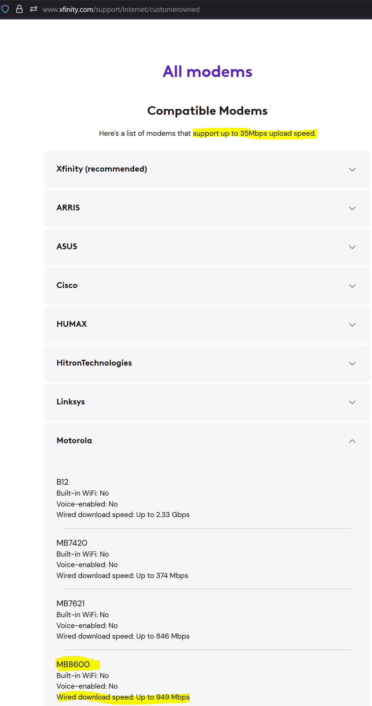This screenshot has width=372, height=706.
Task: Open site permissions icon in address bar
Action: click(x=33, y=9)
